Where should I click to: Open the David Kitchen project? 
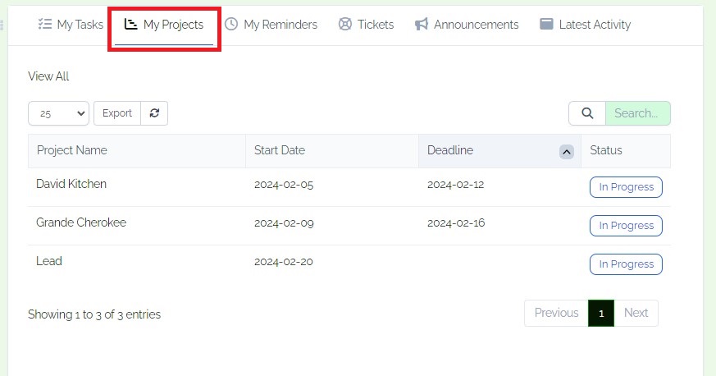pyautogui.click(x=71, y=184)
